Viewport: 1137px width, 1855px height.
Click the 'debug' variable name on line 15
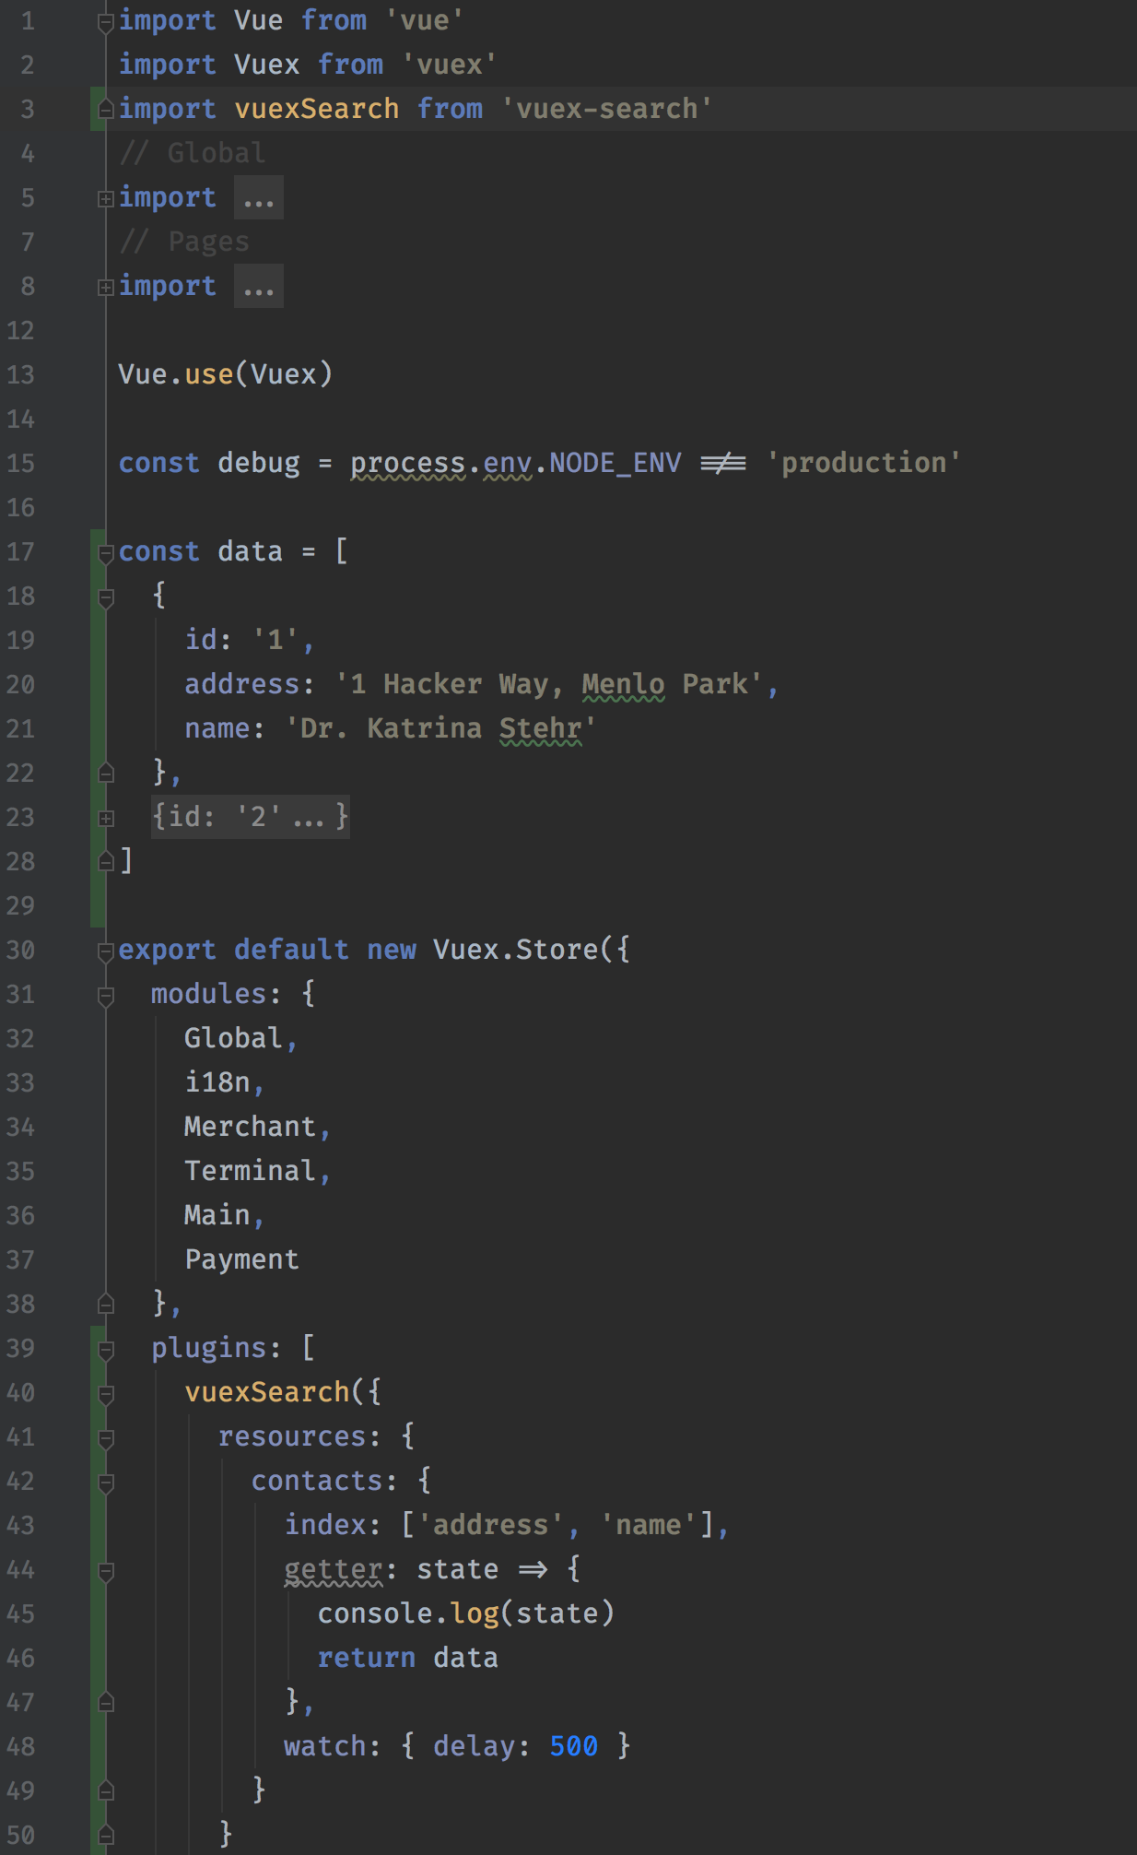(x=259, y=463)
